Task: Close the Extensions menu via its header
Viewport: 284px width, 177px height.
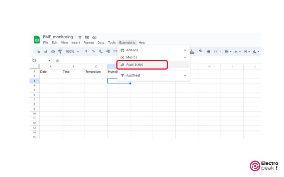Action: pyautogui.click(x=127, y=43)
